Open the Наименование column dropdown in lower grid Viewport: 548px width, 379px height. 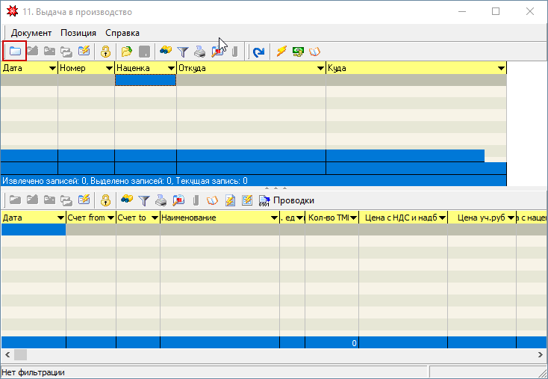tap(273, 218)
